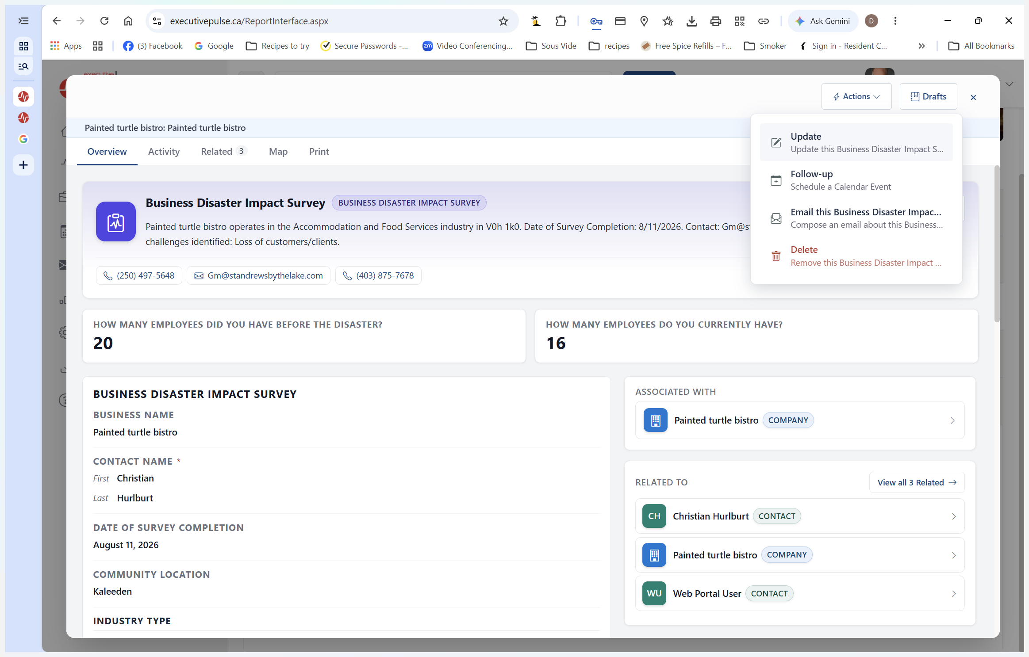Click View all 3 Related link
The height and width of the screenshot is (657, 1029).
click(x=917, y=482)
